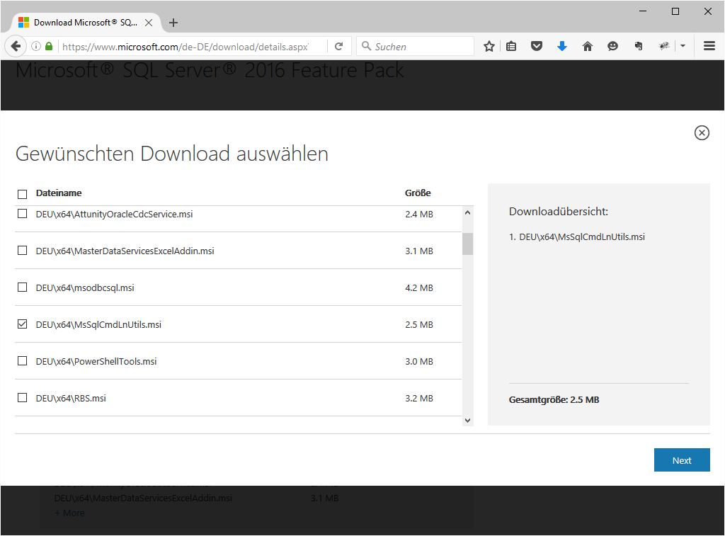The width and height of the screenshot is (725, 536).
Task: Save page to Pocket icon
Action: [537, 46]
